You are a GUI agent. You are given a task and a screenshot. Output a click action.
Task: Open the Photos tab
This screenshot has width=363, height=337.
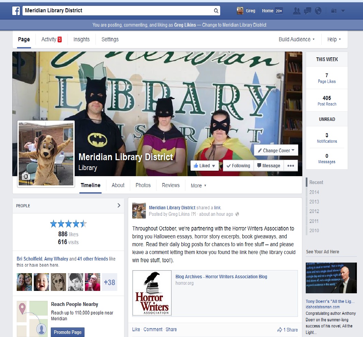coord(143,185)
